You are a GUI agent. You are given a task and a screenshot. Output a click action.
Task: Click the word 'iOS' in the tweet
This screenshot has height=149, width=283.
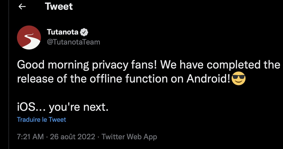[26, 107]
